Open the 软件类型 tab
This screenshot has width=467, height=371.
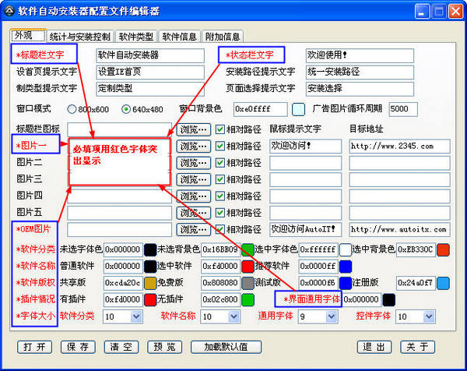(x=136, y=37)
